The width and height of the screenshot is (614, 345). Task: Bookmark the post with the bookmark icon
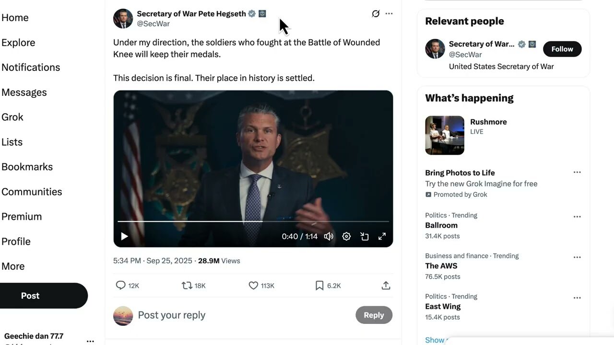point(319,286)
